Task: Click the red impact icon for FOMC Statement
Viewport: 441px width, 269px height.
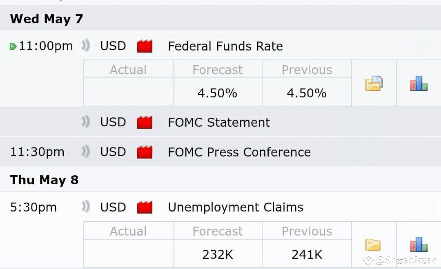Action: (145, 122)
